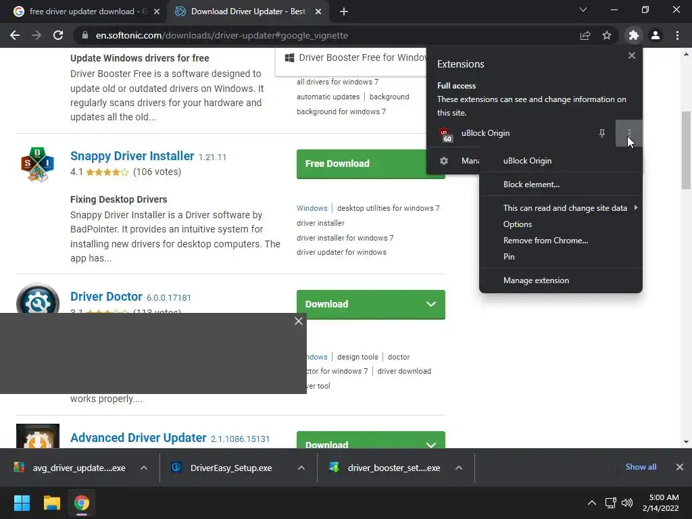Click background for windows 7 tag
The height and width of the screenshot is (519, 692).
[341, 112]
